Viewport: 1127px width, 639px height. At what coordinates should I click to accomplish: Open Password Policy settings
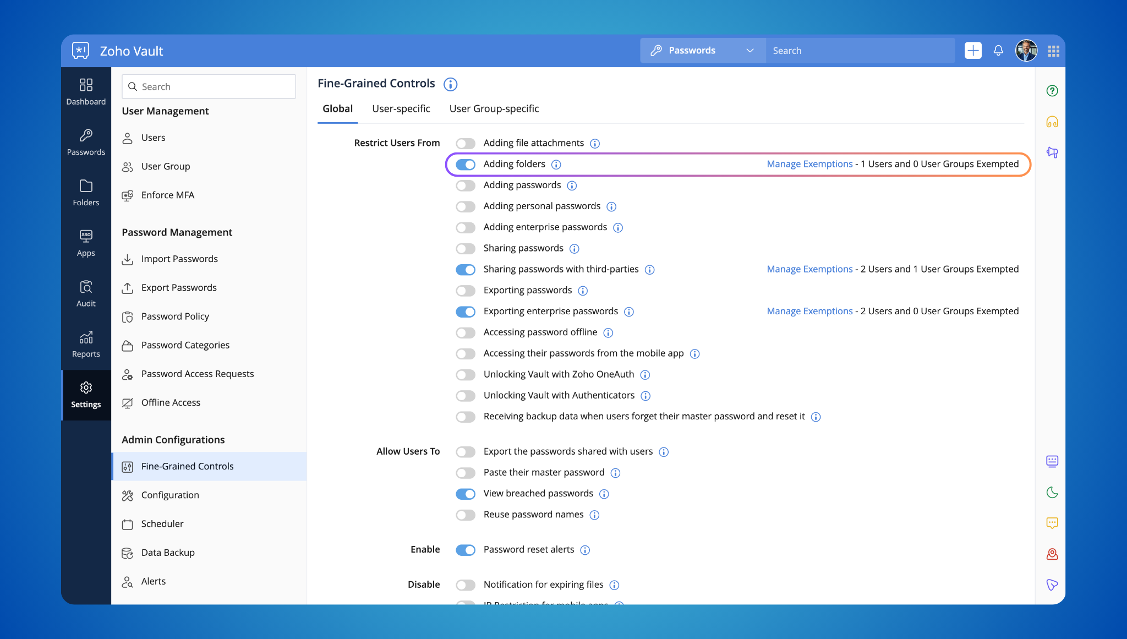coord(175,316)
